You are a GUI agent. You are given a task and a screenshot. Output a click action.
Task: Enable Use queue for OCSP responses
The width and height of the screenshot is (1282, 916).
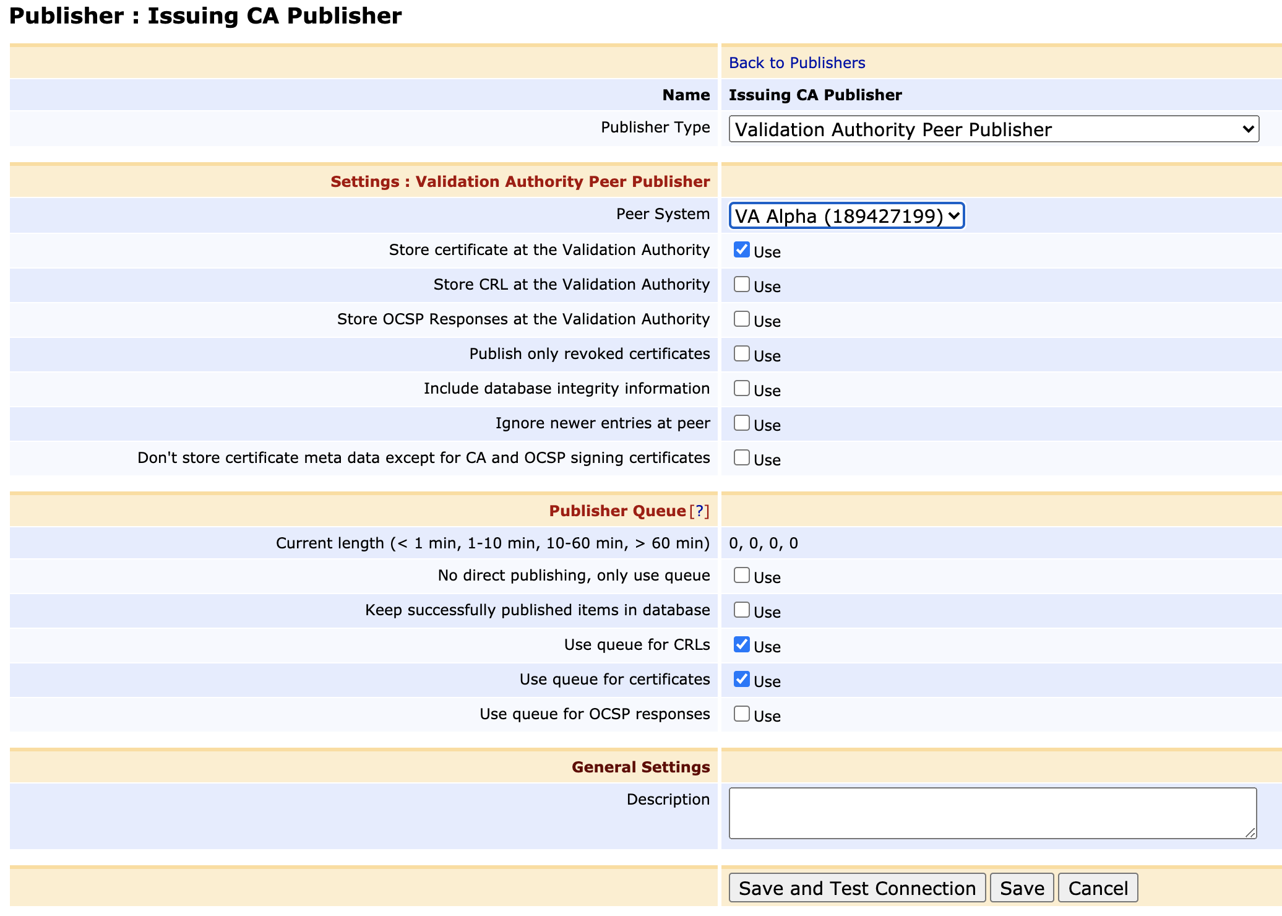[741, 714]
